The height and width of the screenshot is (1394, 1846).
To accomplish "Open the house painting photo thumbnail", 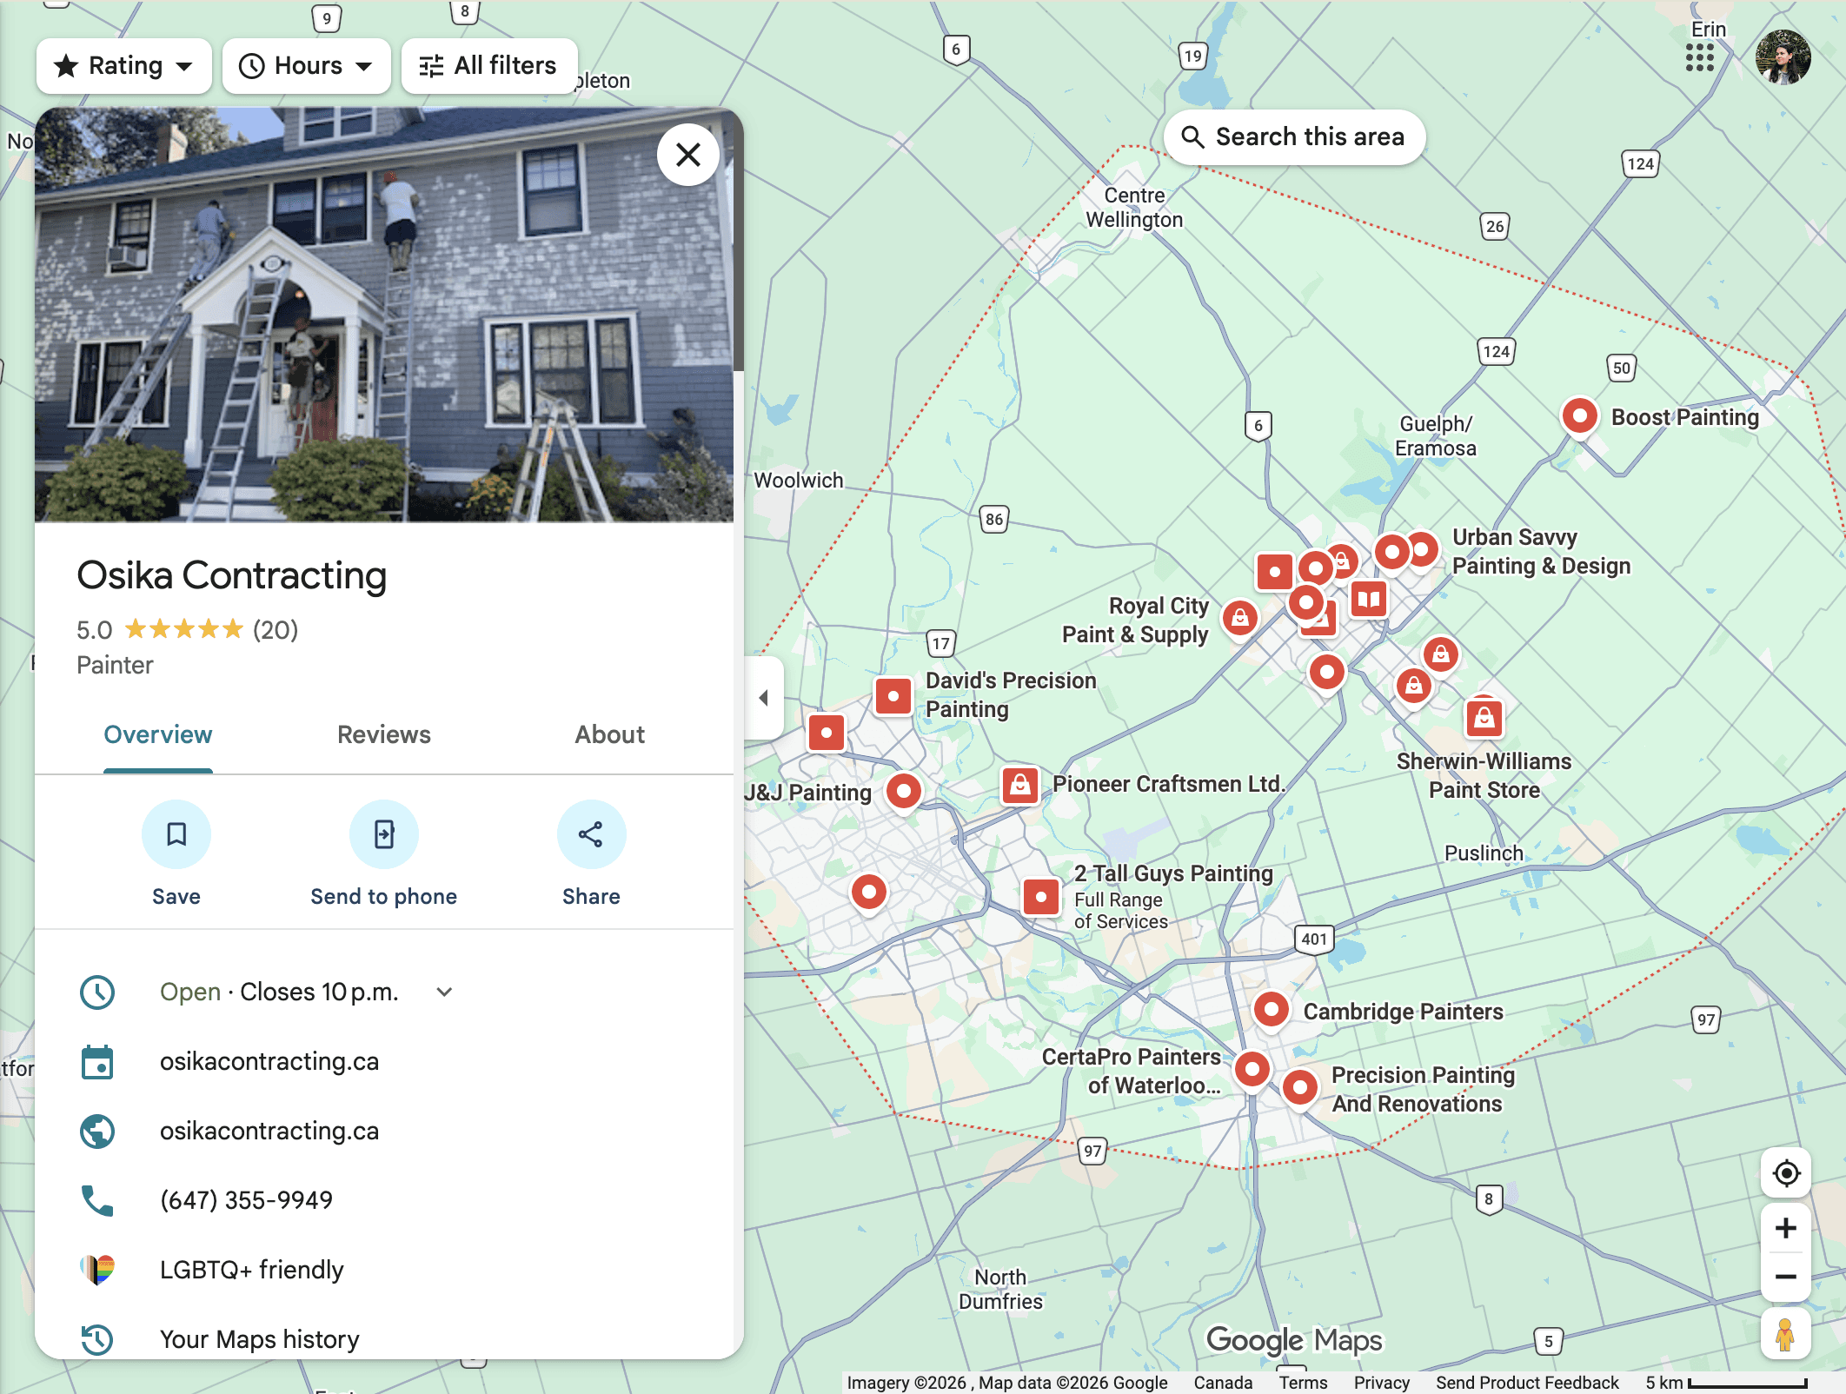I will (x=384, y=315).
